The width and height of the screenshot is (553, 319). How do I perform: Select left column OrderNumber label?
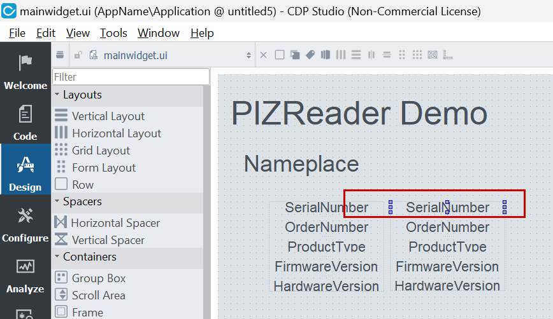pos(327,227)
